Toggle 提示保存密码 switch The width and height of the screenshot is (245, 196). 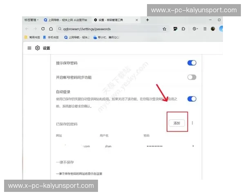pos(192,63)
